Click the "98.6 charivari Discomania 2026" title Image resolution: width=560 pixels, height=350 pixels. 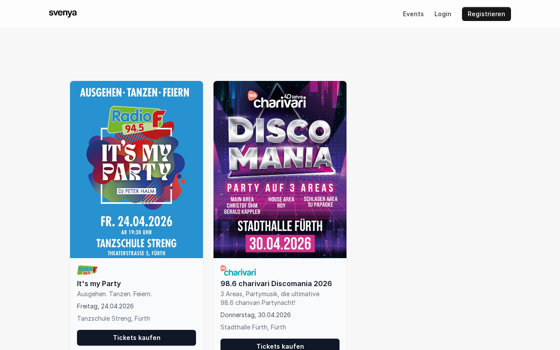[x=276, y=283]
